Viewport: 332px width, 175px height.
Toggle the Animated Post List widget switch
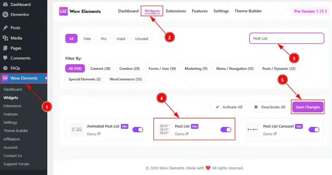point(138,130)
